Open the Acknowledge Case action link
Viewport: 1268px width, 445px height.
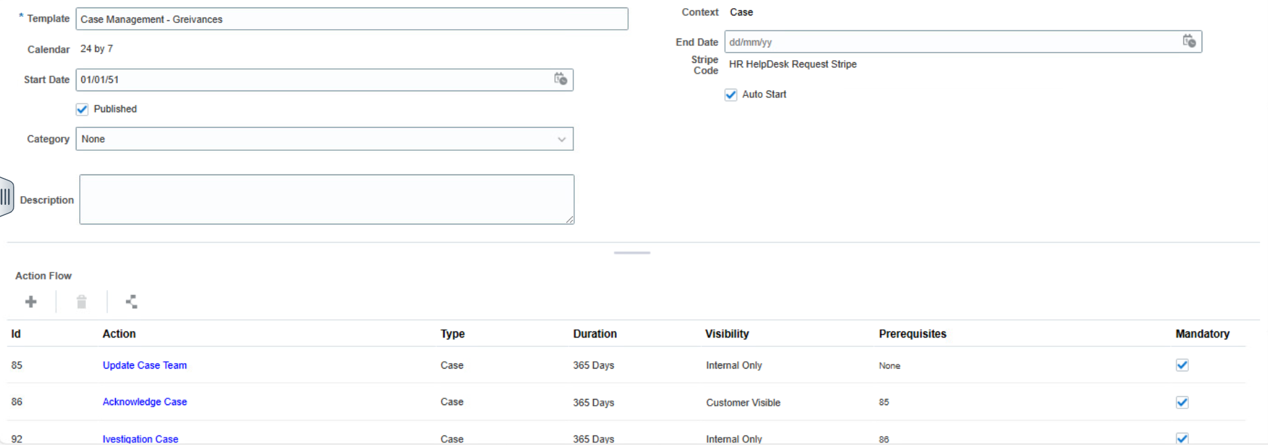(x=144, y=402)
